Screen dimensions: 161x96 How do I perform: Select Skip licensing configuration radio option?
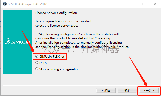pyautogui.click(x=37, y=69)
